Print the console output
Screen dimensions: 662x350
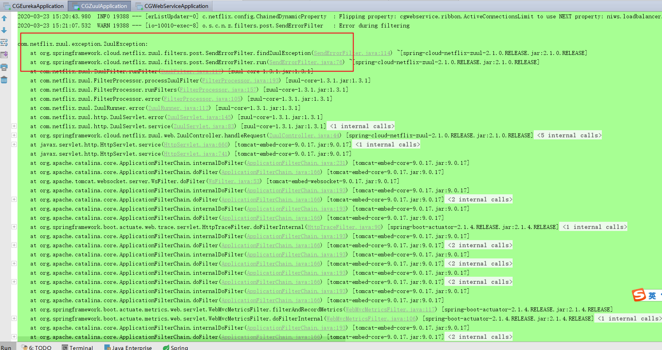(4, 67)
